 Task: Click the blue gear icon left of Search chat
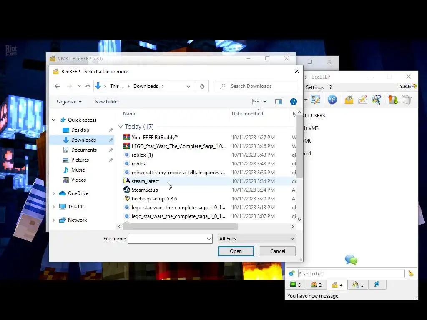291,273
